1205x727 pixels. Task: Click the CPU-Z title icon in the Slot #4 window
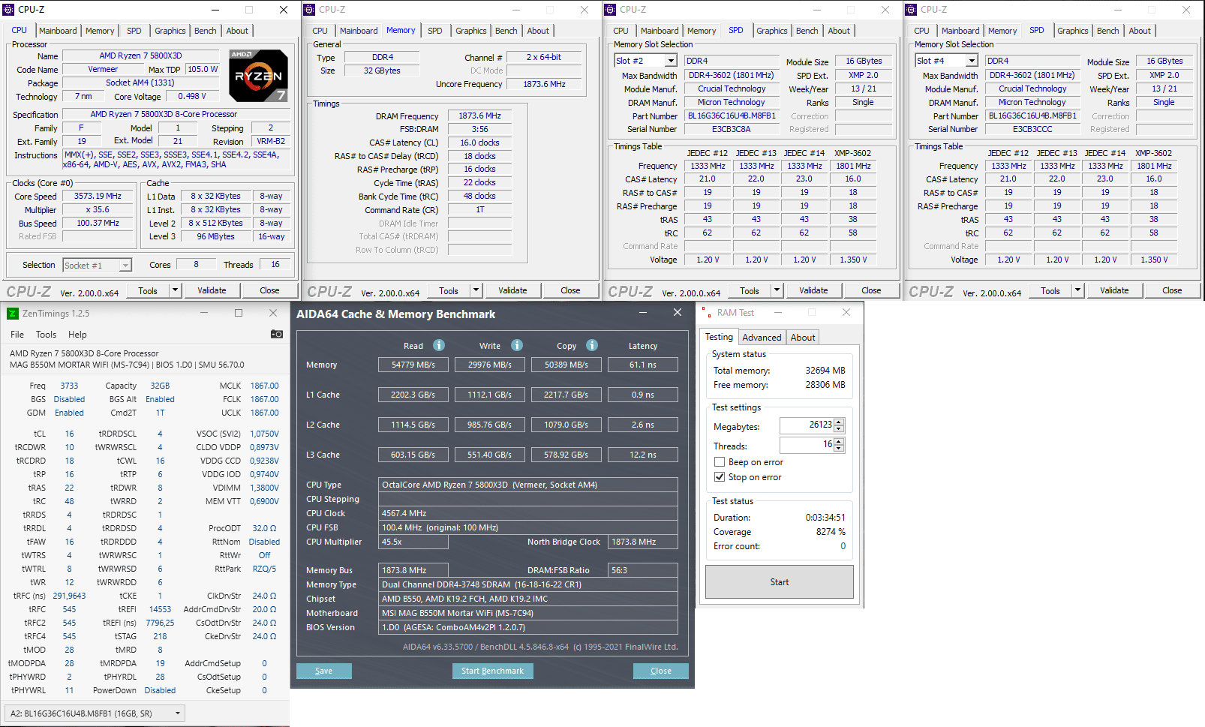[x=912, y=10]
